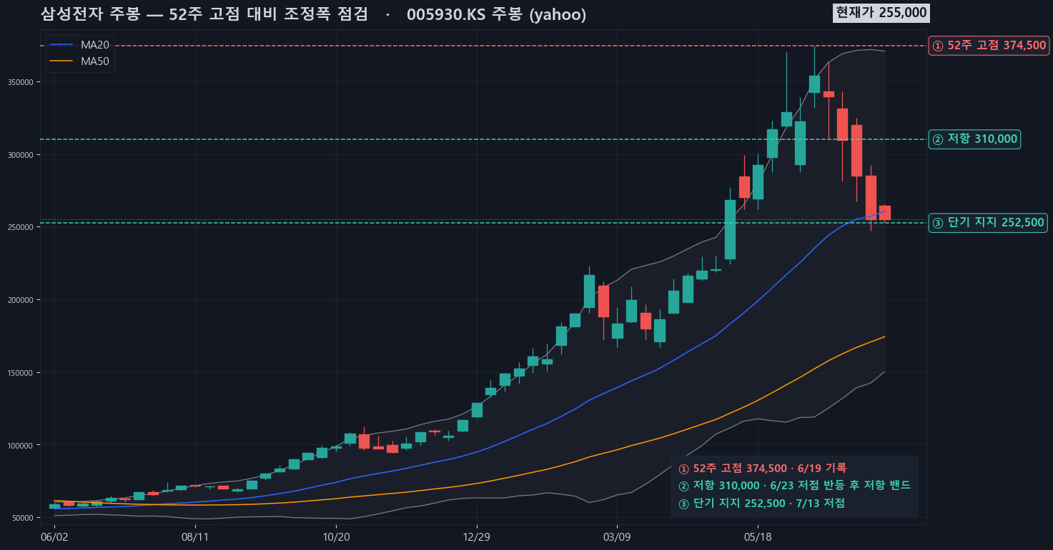Click note line 6/19 기록 in annotation box
Viewport: 1053px width, 550px height.
(x=762, y=469)
